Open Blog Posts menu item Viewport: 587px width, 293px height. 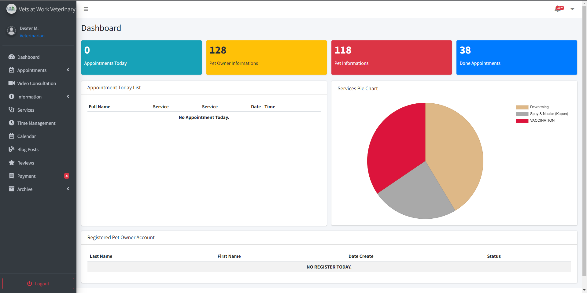coord(38,149)
